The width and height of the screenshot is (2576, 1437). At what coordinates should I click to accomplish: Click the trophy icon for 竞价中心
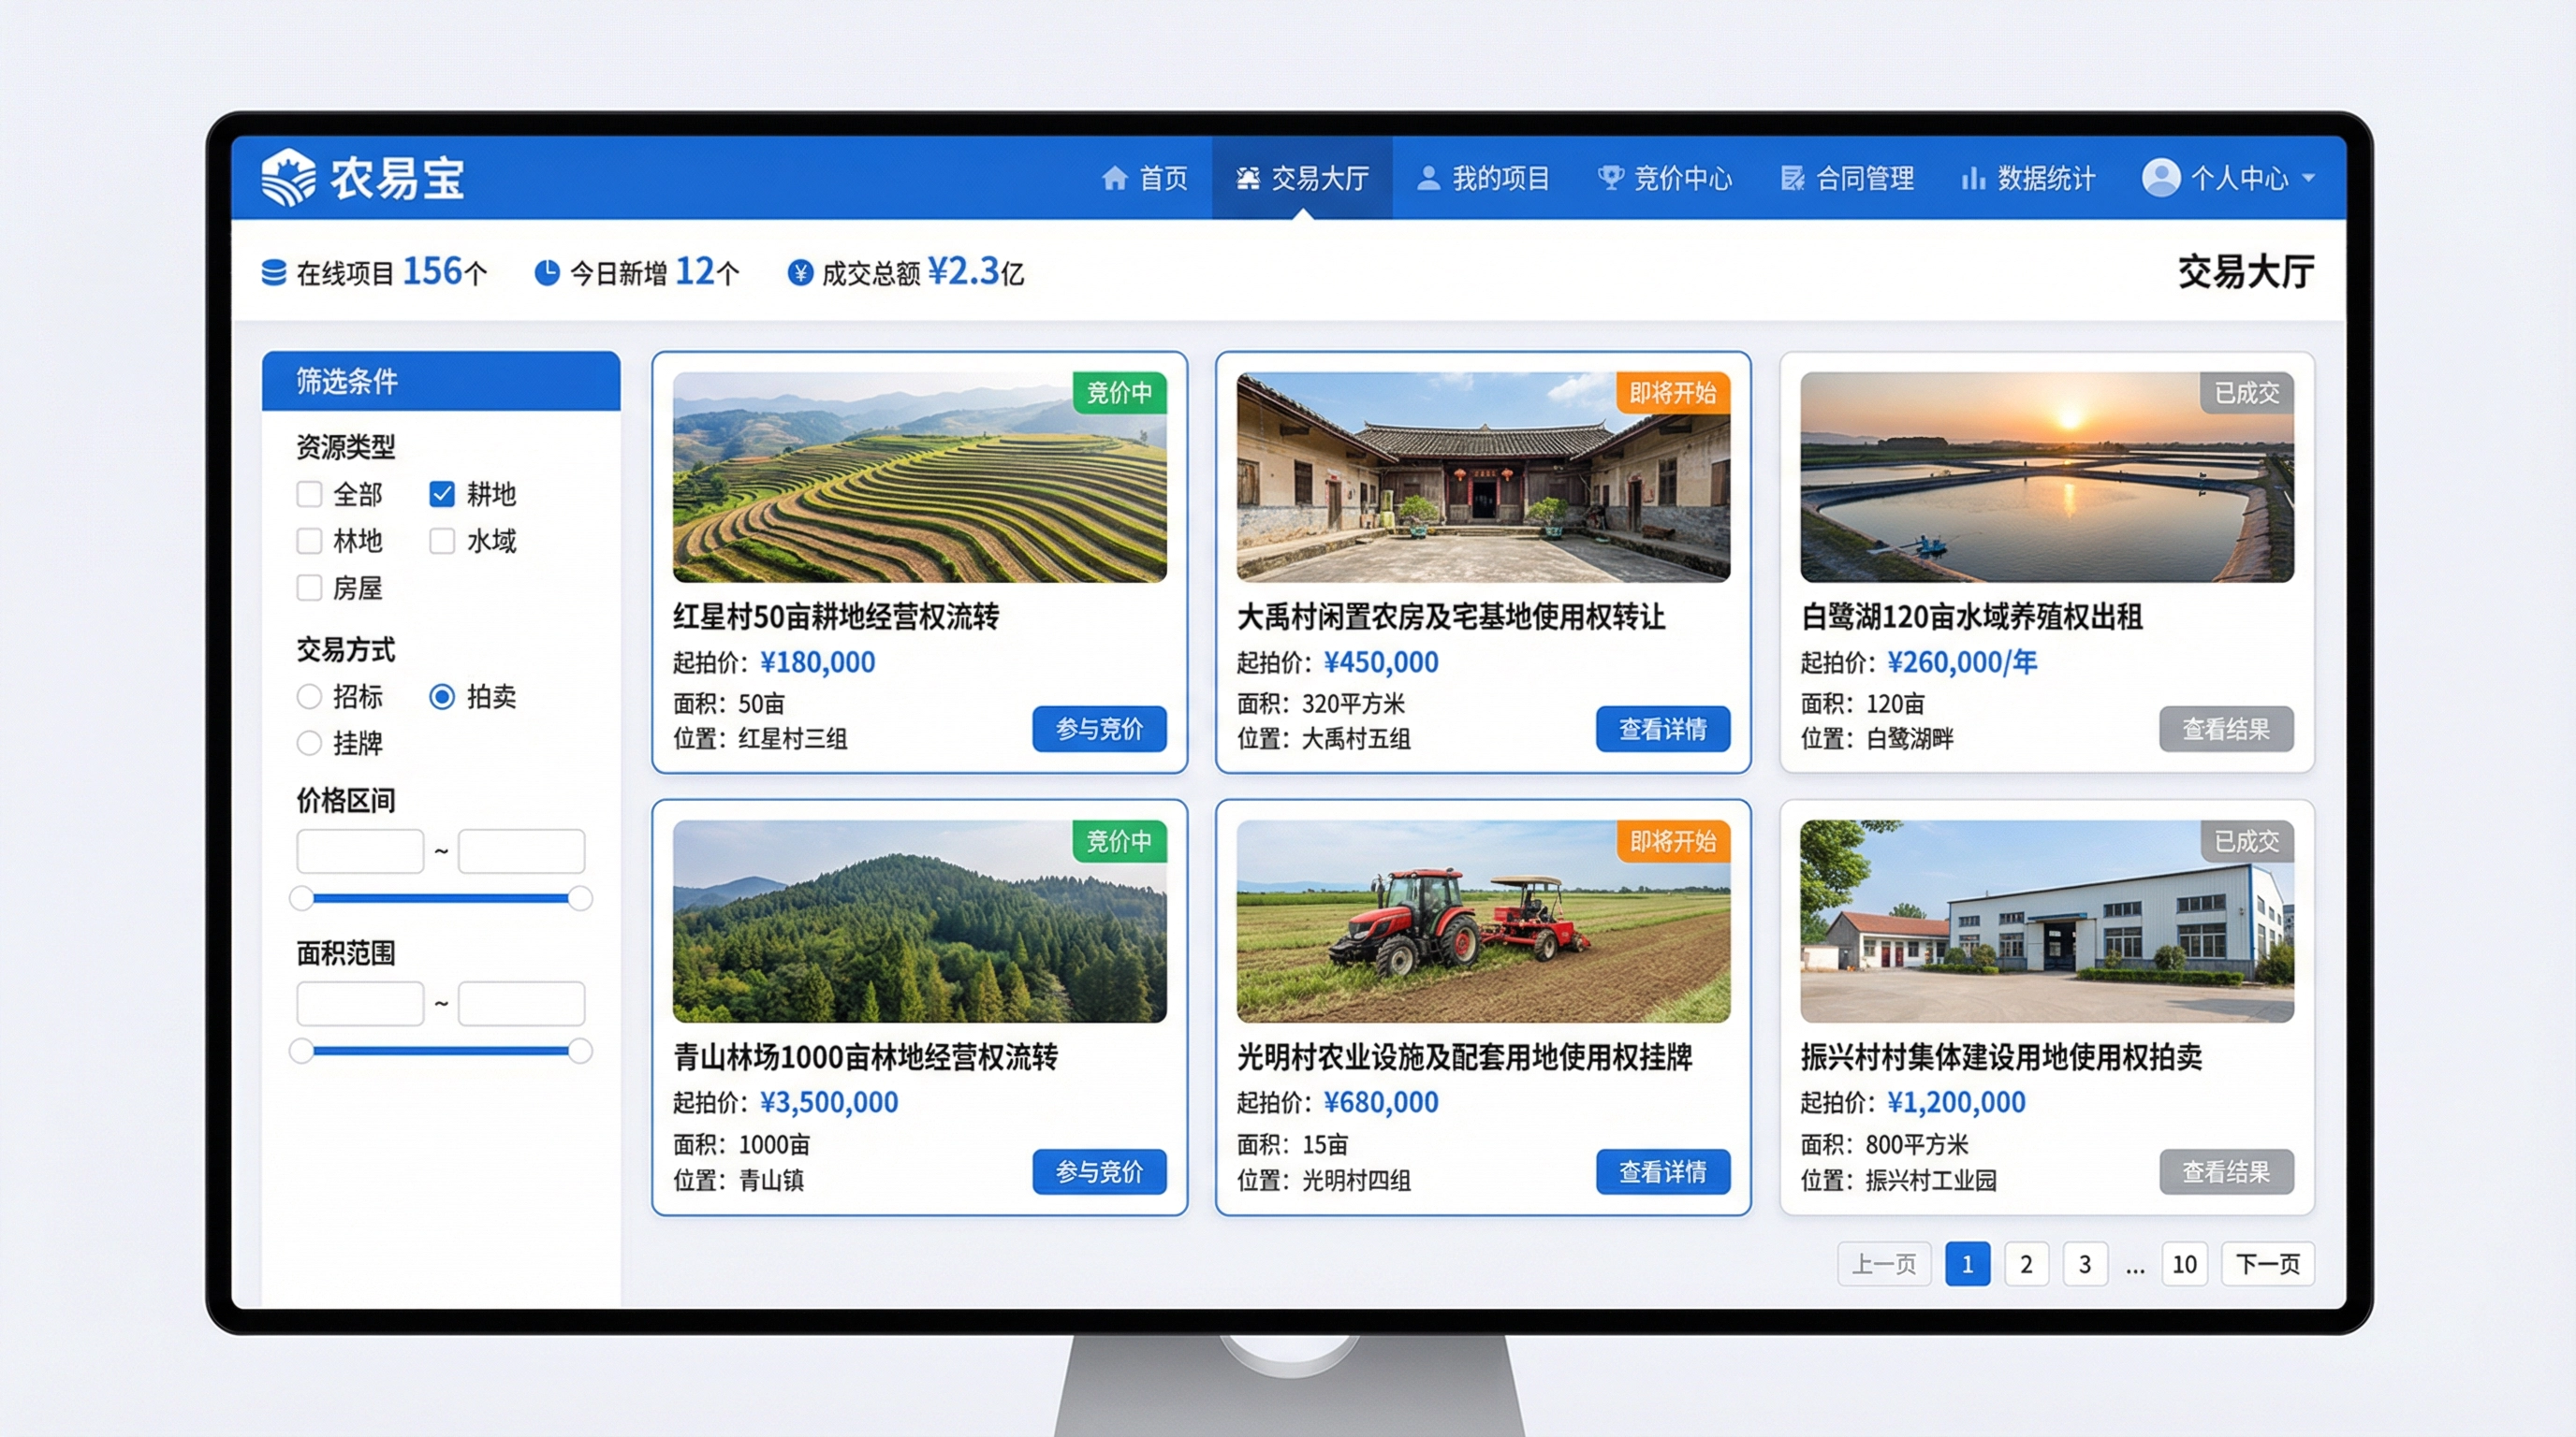pos(1610,178)
